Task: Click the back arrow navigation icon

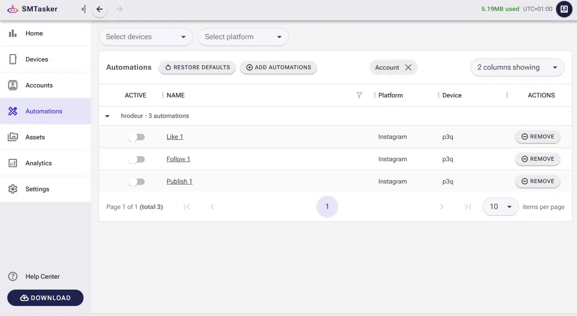Action: 100,9
